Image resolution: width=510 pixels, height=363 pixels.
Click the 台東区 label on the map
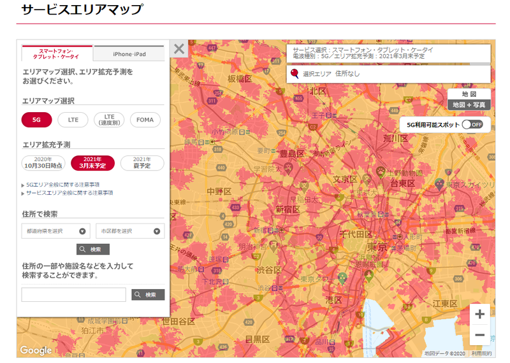tap(403, 183)
